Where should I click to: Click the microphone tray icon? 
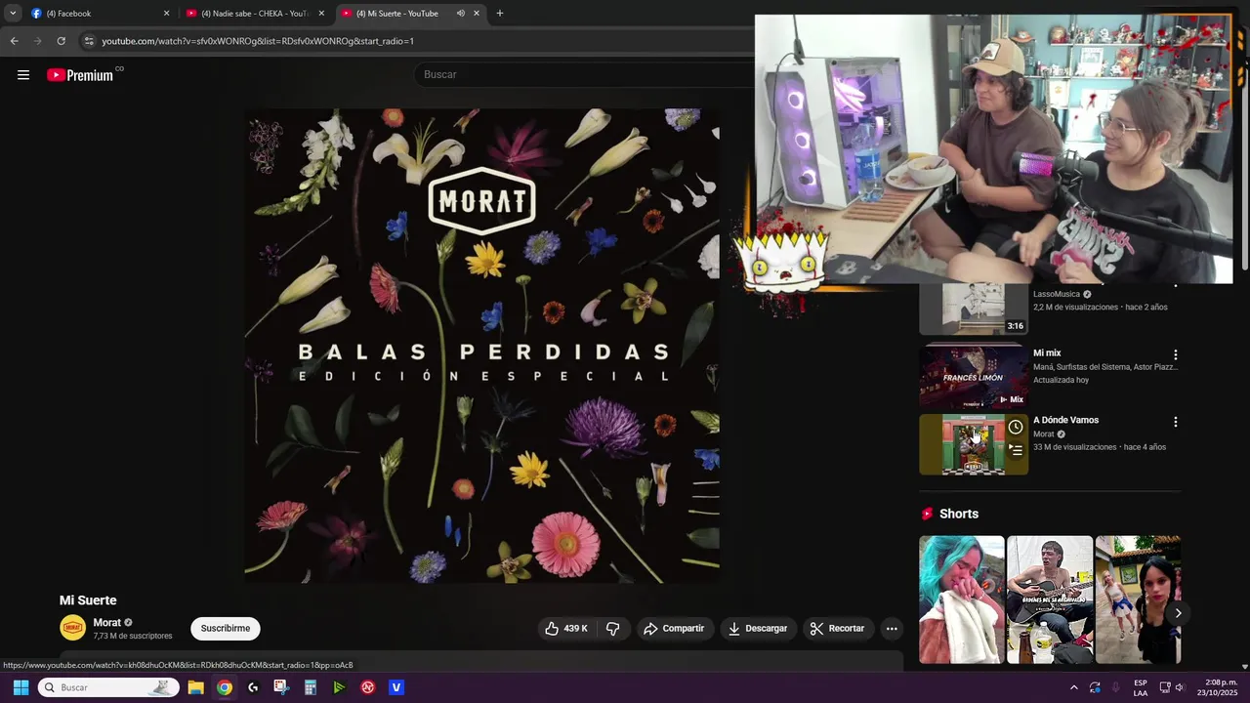pos(1116,687)
